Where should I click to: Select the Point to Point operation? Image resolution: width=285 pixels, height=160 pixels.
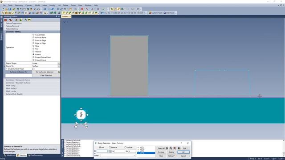(33, 37)
